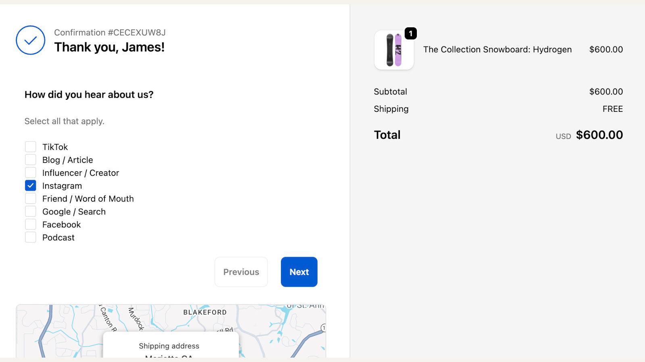Select Friend / Word of Mouth
The height and width of the screenshot is (362, 645).
[31, 198]
